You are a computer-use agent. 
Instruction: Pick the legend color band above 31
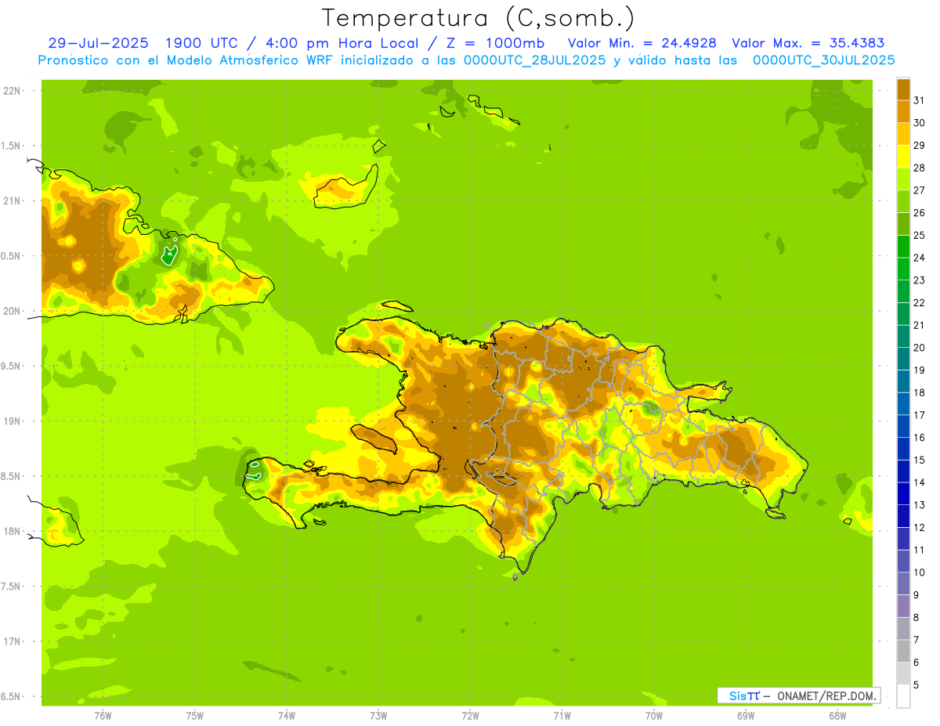(x=903, y=88)
